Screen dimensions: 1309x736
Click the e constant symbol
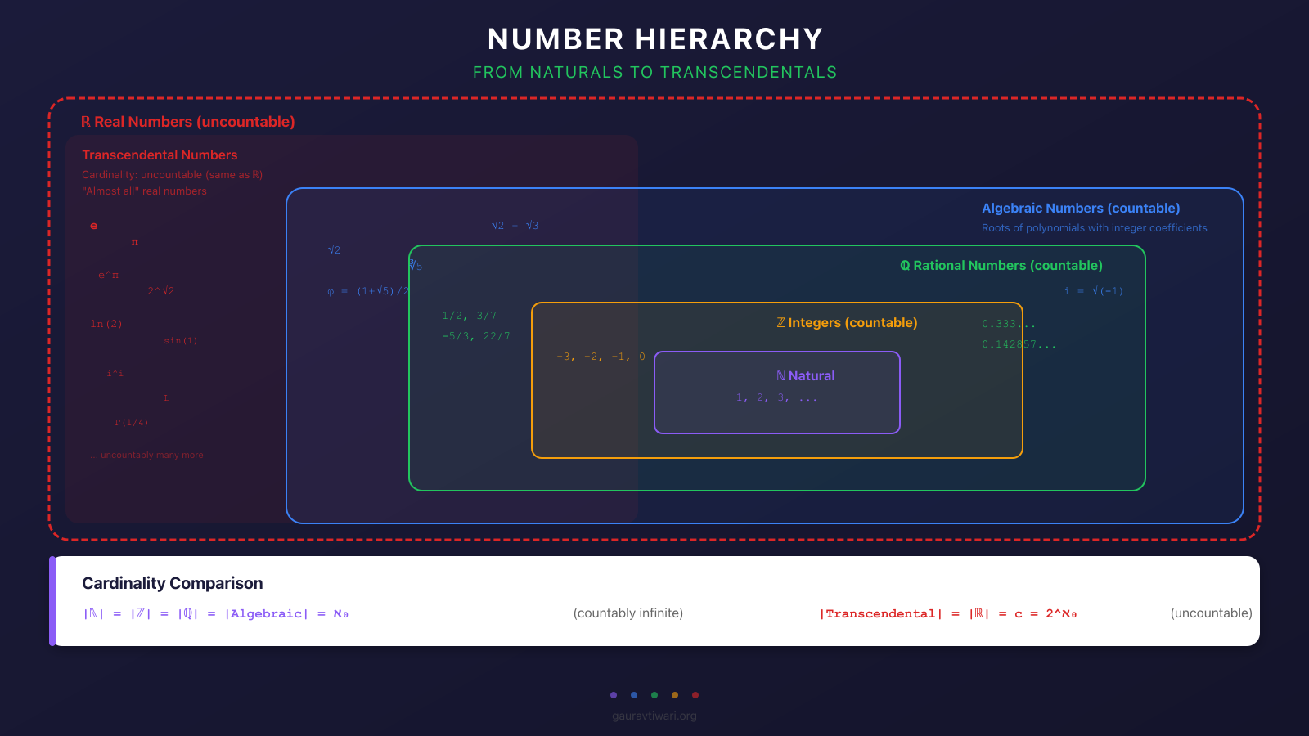[x=93, y=225]
